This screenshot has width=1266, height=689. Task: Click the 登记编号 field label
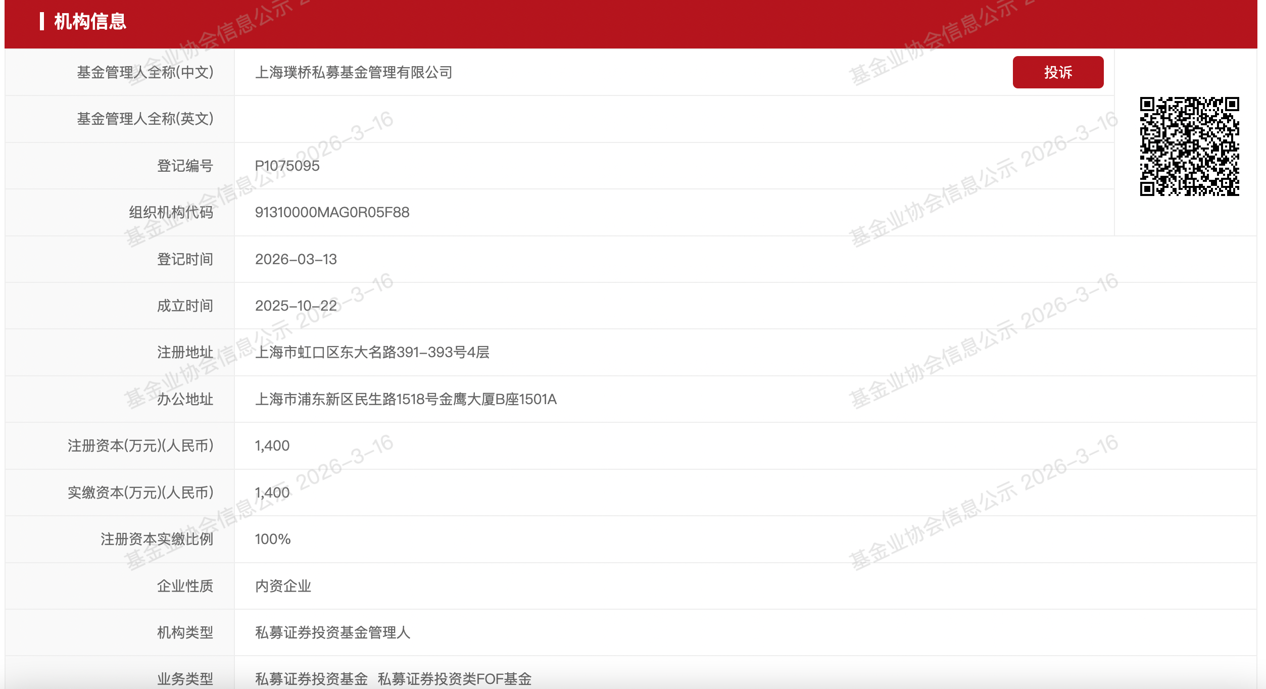[x=185, y=166]
